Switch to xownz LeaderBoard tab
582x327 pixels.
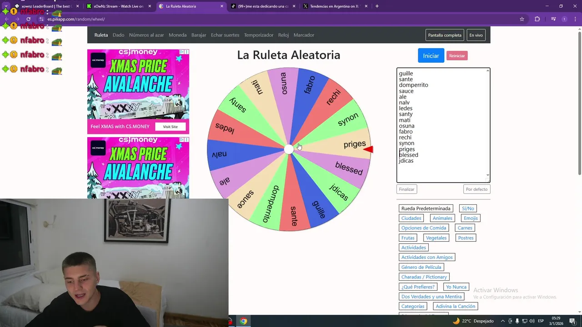coord(47,6)
